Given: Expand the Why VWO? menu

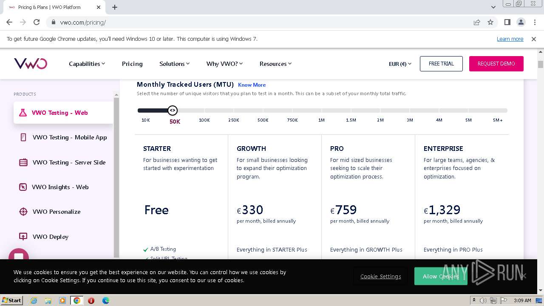Looking at the screenshot, I should [x=224, y=64].
